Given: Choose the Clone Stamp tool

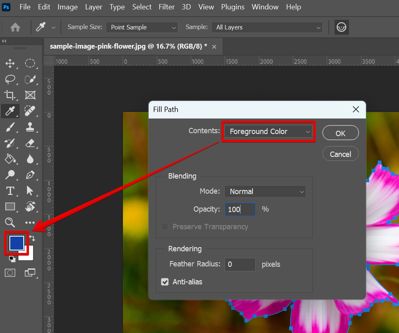Looking at the screenshot, I should [x=30, y=127].
